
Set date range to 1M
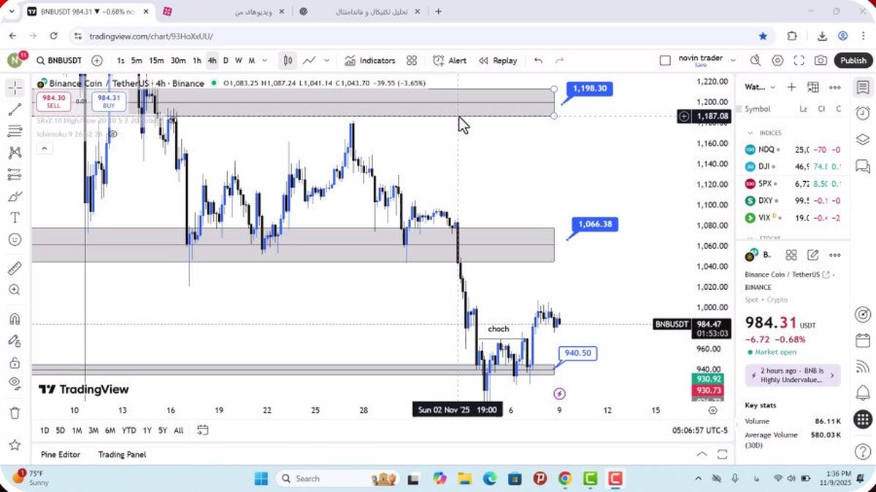coord(77,430)
